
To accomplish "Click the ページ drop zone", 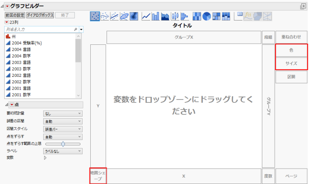I will pos(291,176).
